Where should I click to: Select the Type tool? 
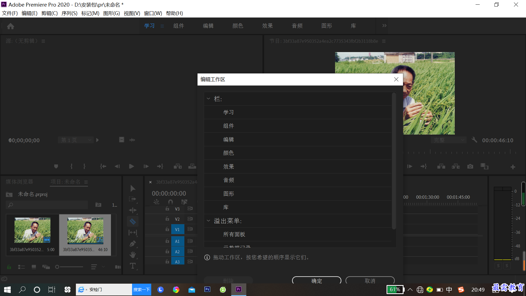click(x=133, y=266)
